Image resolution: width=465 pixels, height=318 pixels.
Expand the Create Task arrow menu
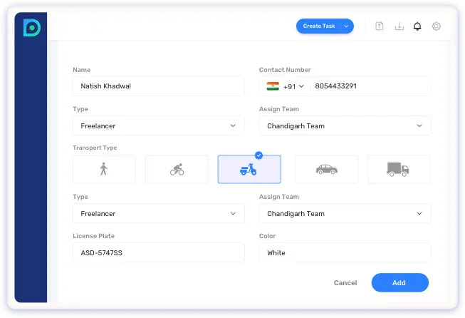(346, 26)
